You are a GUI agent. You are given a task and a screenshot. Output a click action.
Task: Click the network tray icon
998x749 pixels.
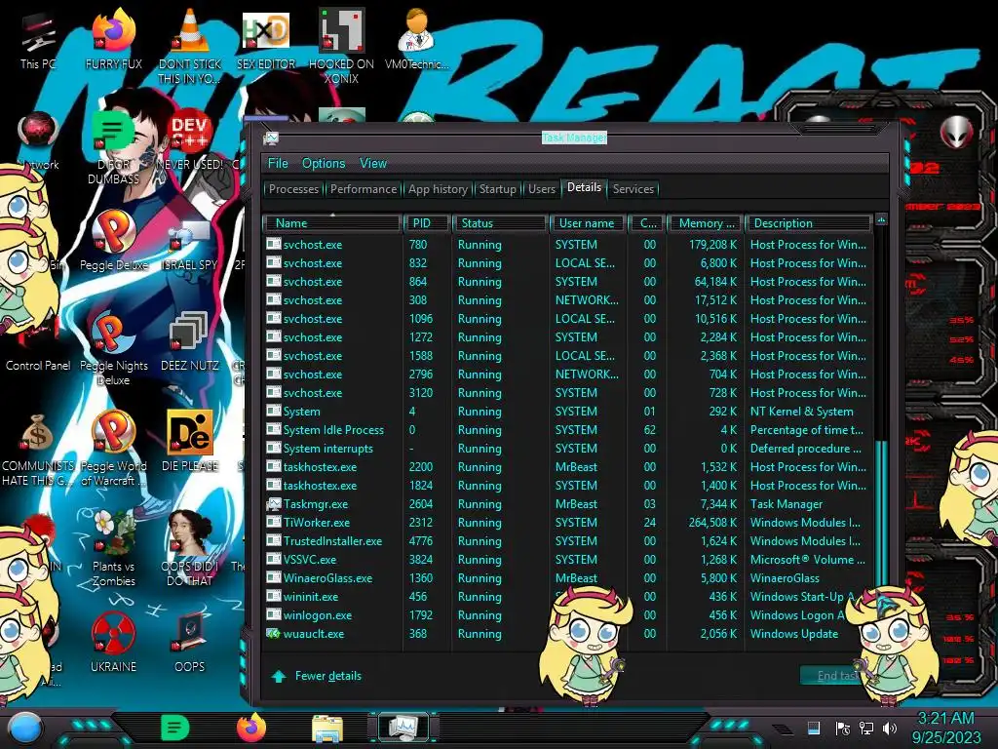(x=865, y=728)
